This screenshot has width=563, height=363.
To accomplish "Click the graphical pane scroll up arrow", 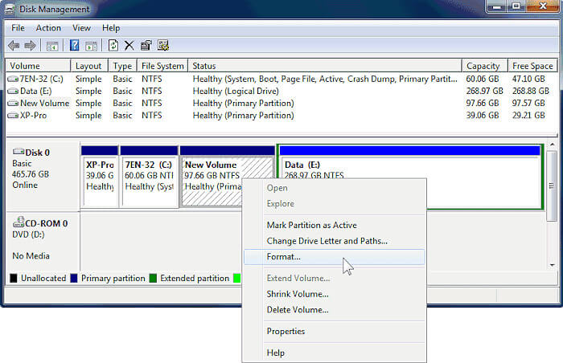I will (x=553, y=145).
